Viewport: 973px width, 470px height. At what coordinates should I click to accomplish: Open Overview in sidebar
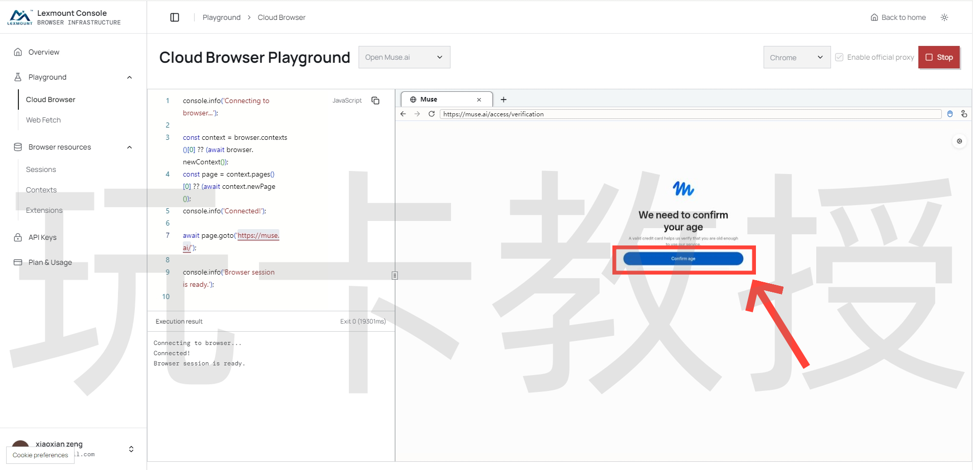pyautogui.click(x=44, y=52)
